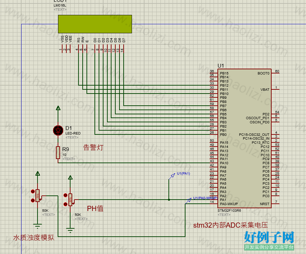
Task: Click the PH potentiometer body showing 82%
Action: pos(70,200)
